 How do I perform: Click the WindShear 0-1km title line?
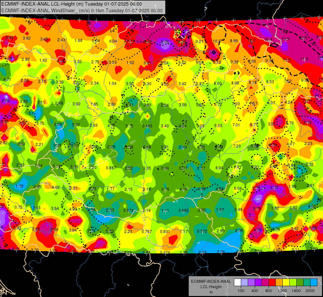click(x=82, y=11)
